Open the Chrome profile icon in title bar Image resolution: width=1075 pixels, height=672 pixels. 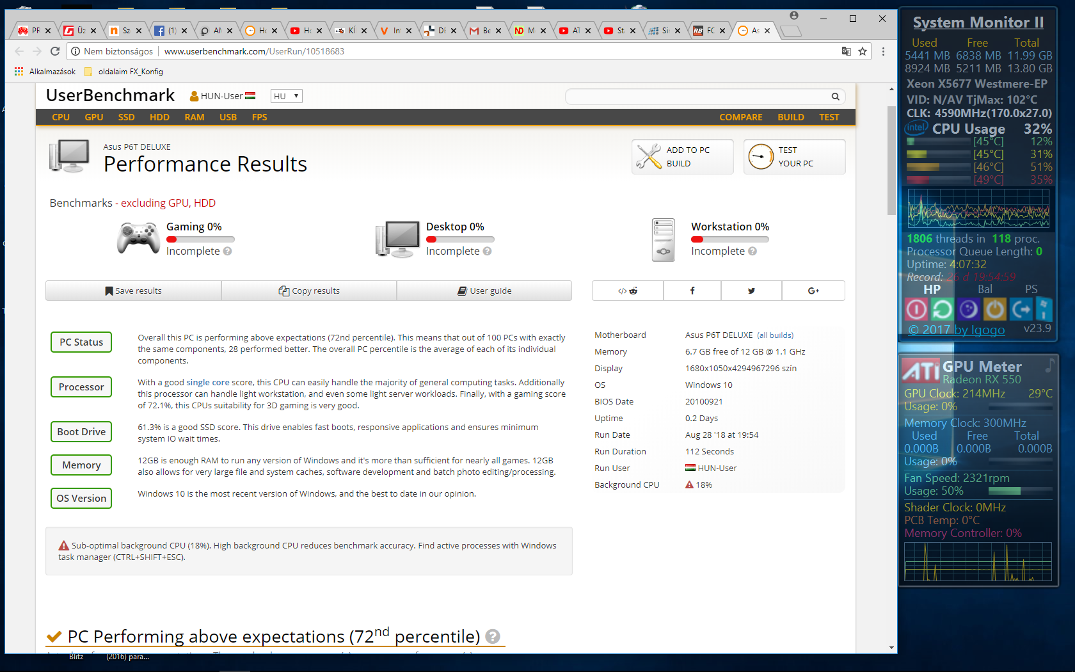click(794, 15)
